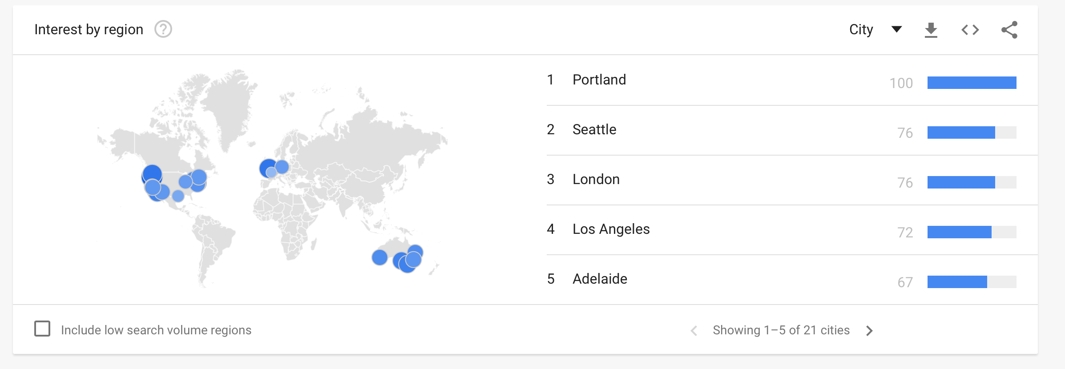Click the western Australia map bubble
Screen dimensions: 1065x369
[379, 257]
